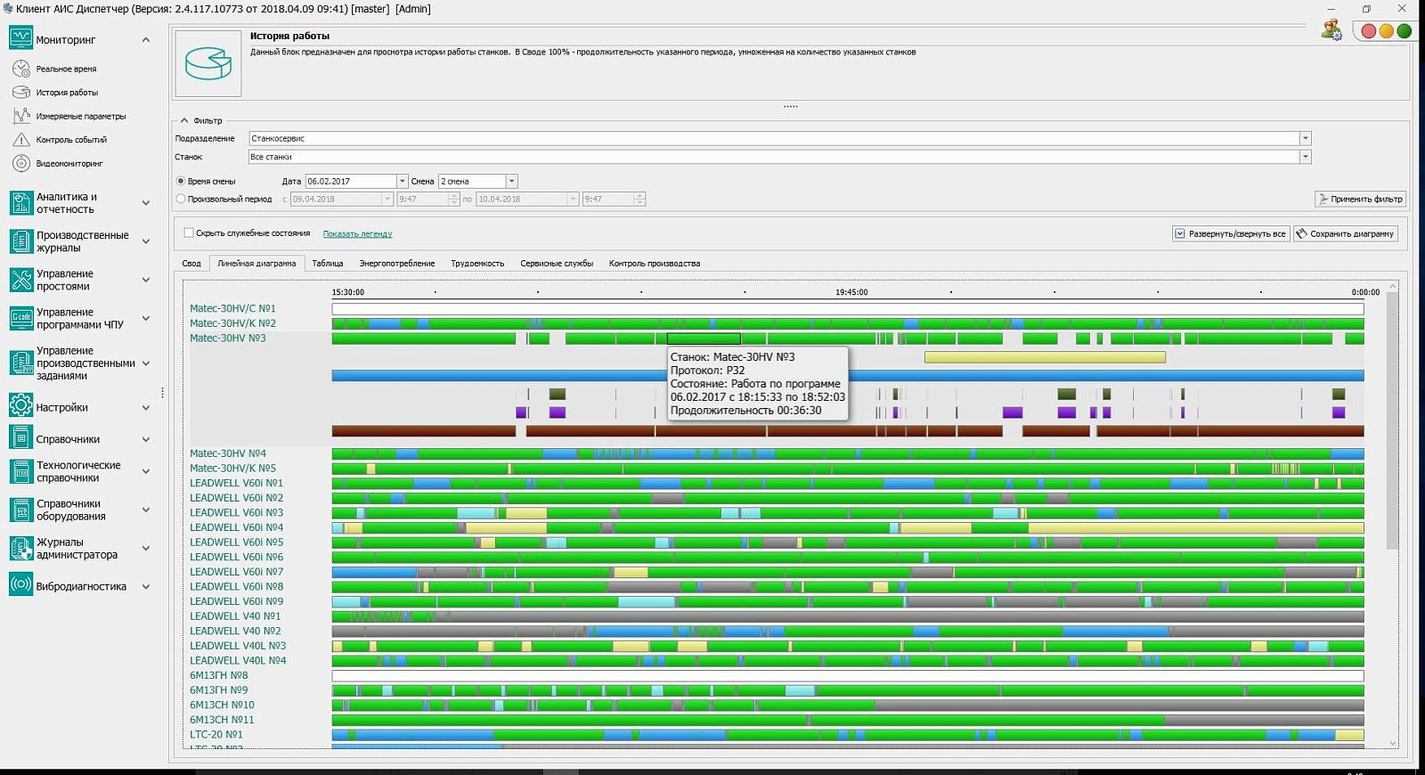Viewport: 1425px width, 775px height.
Task: Select LTC-20 №1 machine label
Action: click(216, 735)
